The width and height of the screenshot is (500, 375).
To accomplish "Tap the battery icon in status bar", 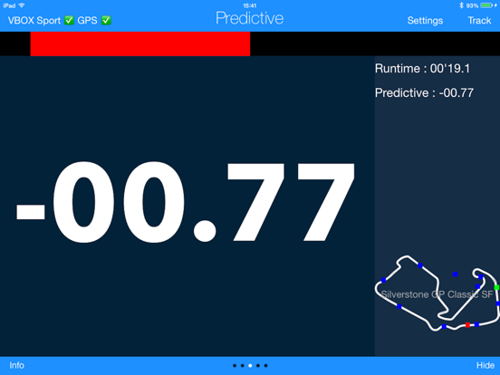I will coord(487,5).
